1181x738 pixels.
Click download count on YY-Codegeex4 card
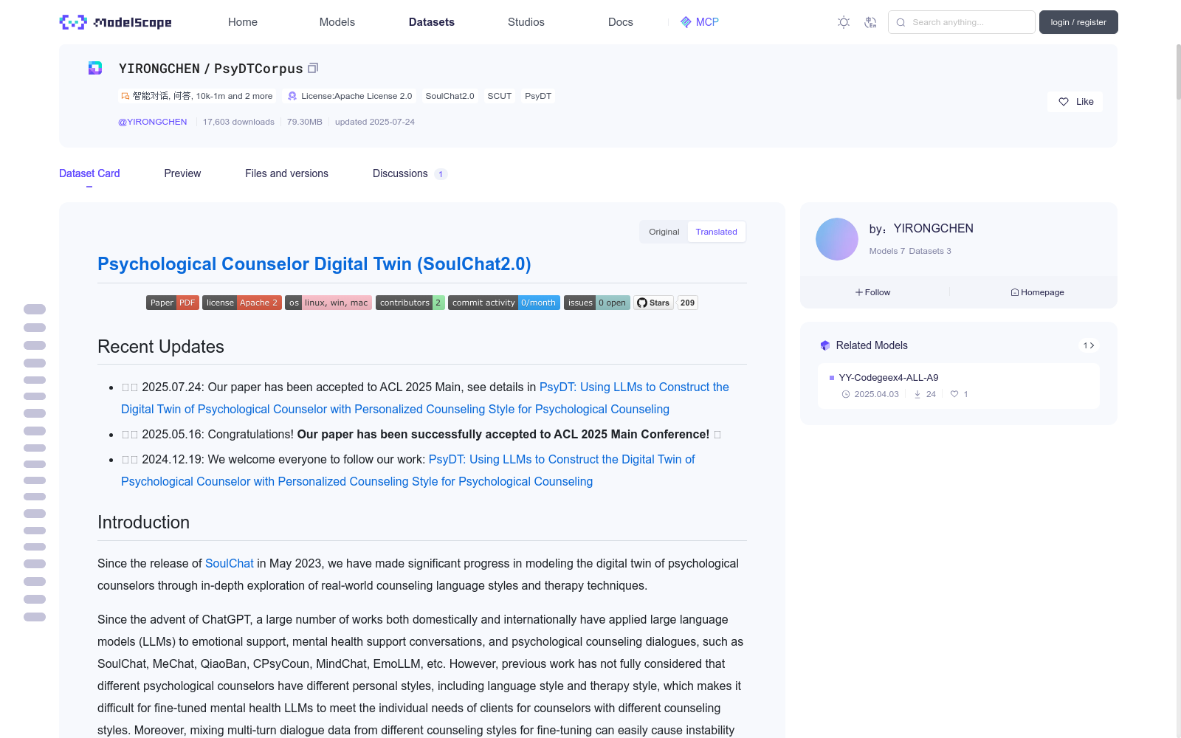point(925,394)
